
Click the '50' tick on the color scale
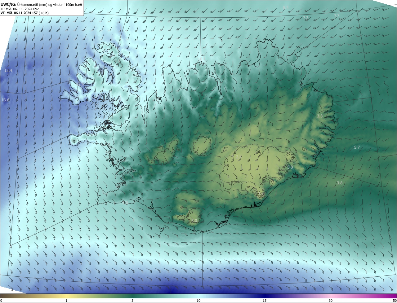(x=395, y=301)
